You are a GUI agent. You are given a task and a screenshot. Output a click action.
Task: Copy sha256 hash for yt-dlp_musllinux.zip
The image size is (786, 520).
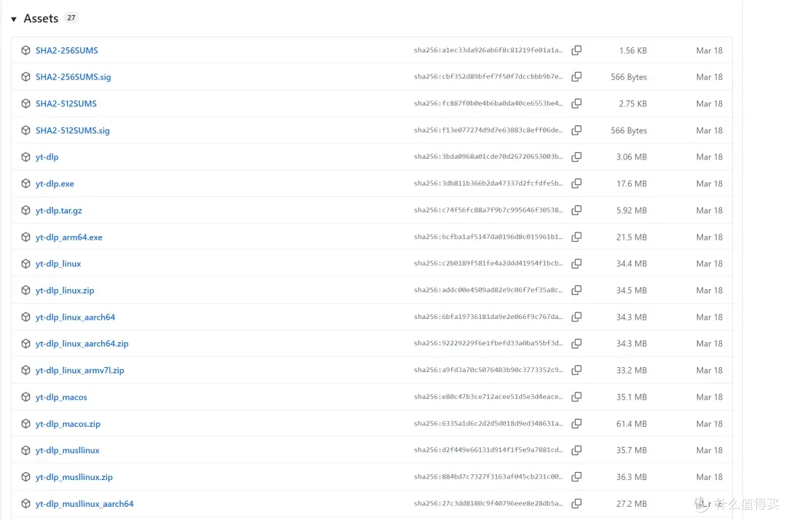pyautogui.click(x=576, y=477)
